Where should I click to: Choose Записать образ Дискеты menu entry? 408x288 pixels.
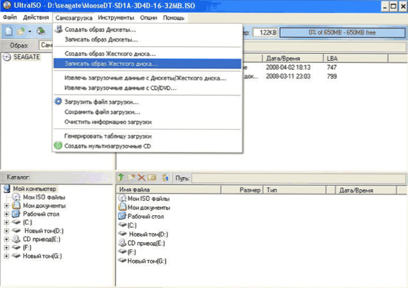tap(147, 40)
